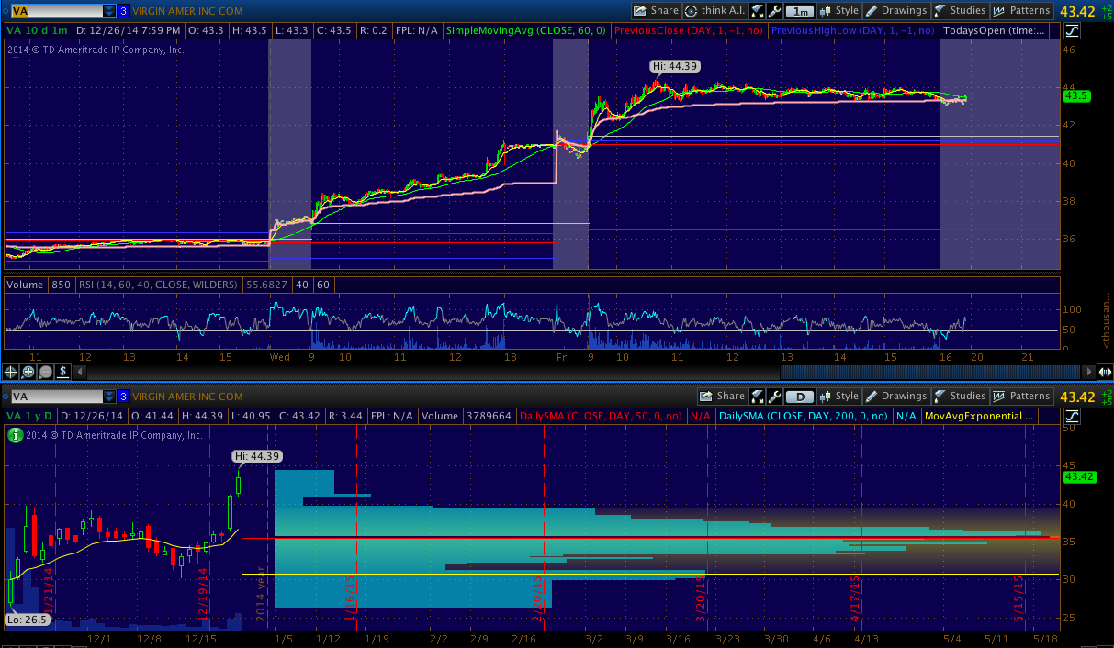
Task: Toggle the 1m timeframe button
Action: [x=801, y=11]
